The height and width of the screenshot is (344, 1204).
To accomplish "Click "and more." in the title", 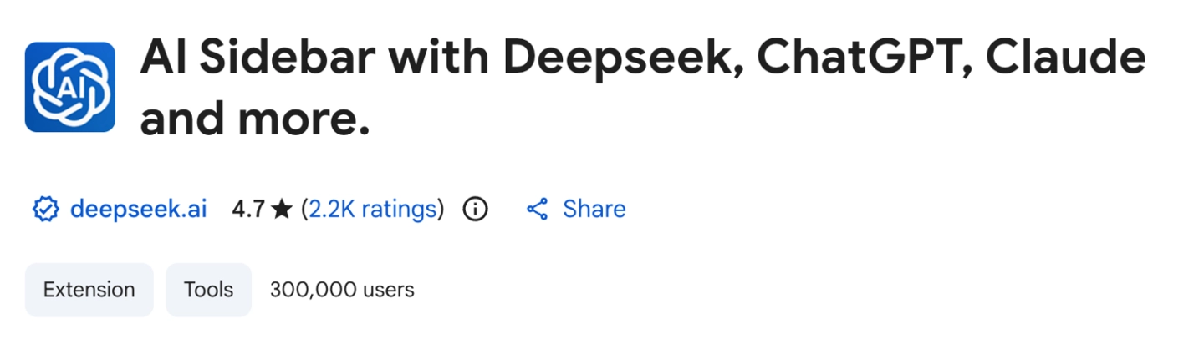I will pyautogui.click(x=254, y=119).
